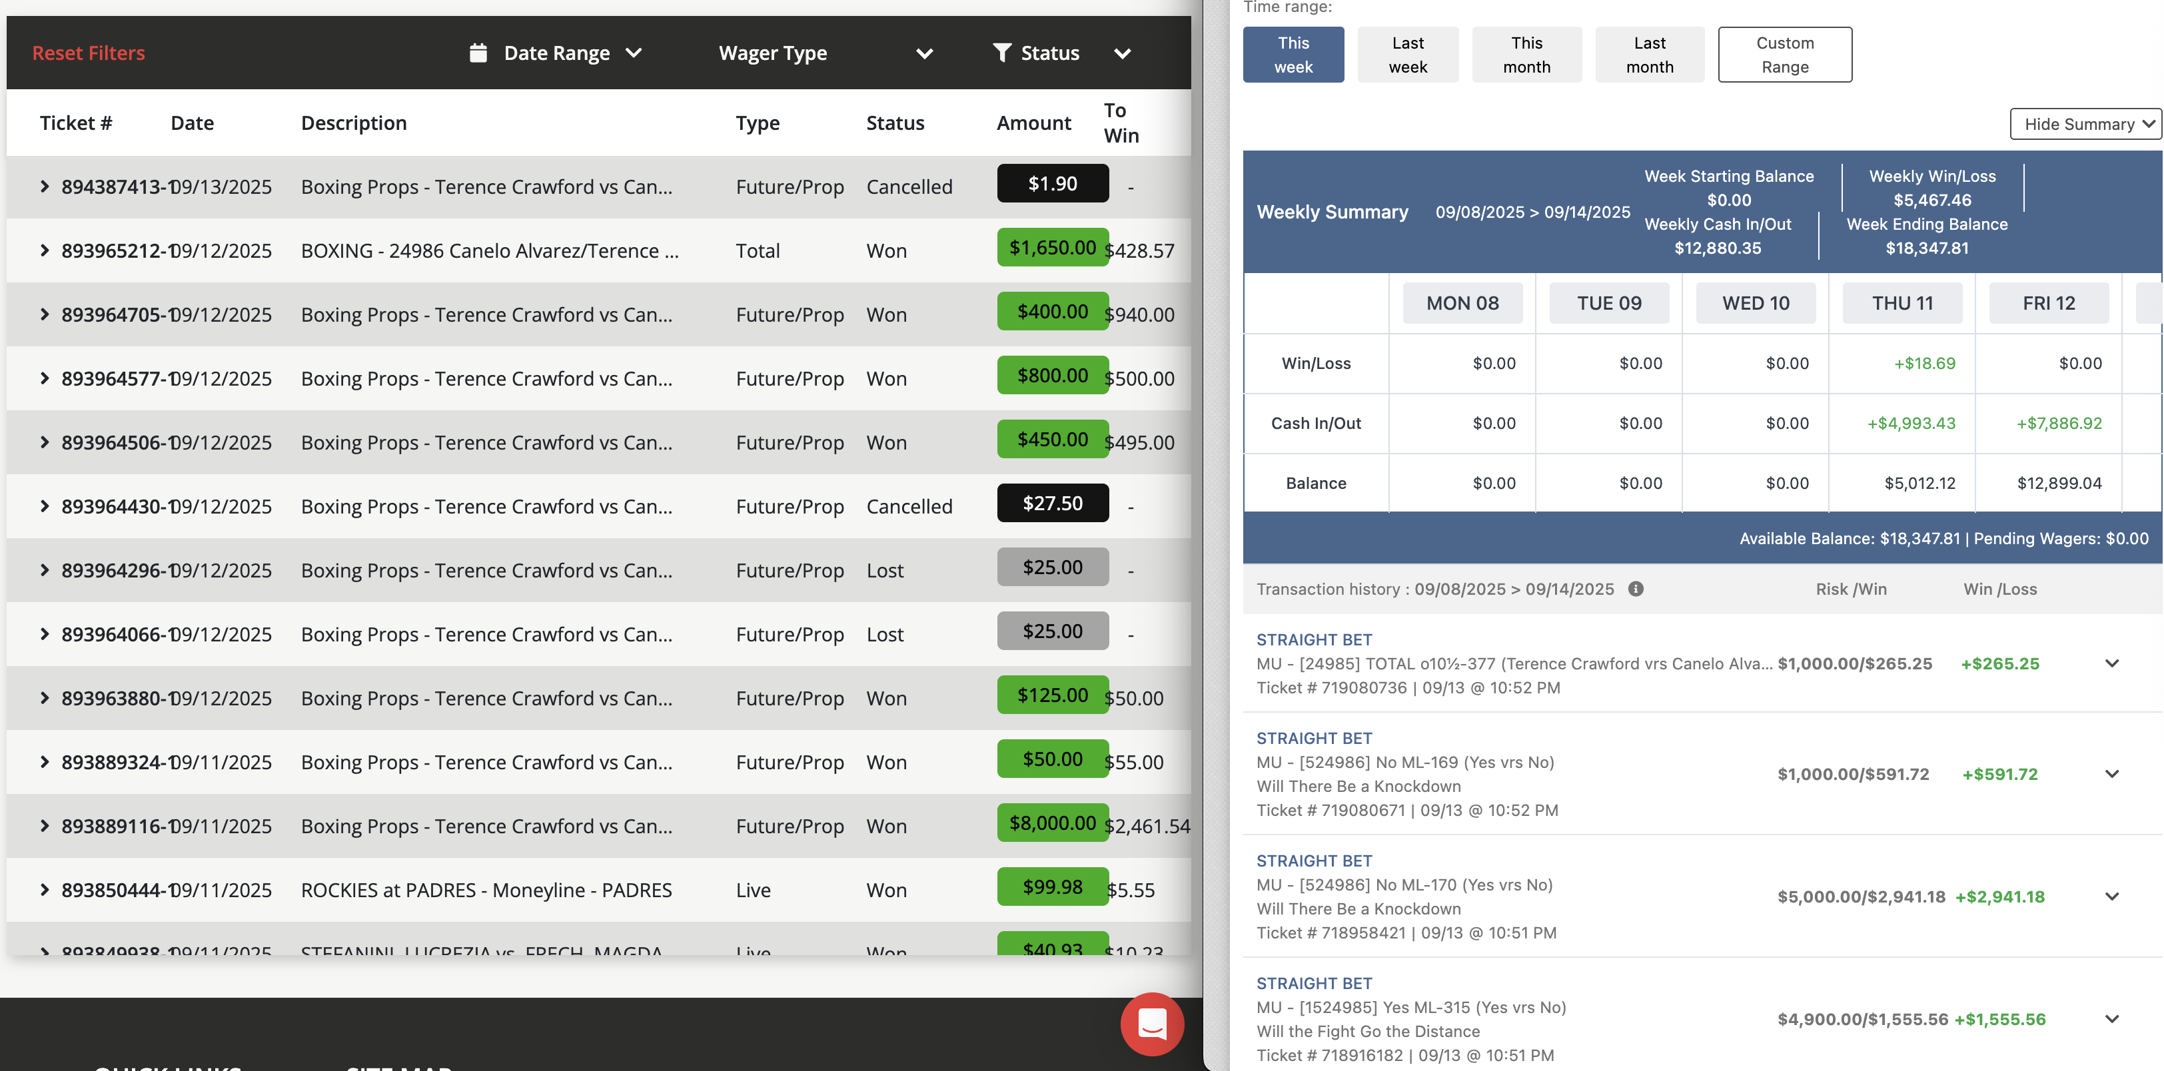2164x1071 pixels.
Task: Click the $12,899.04 Friday balance value
Action: click(2059, 483)
